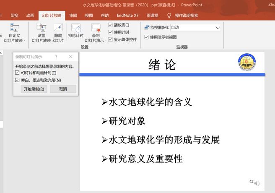Toggle 播放旁白 checkbox
Viewport: 275px width, 193px height.
111,25
